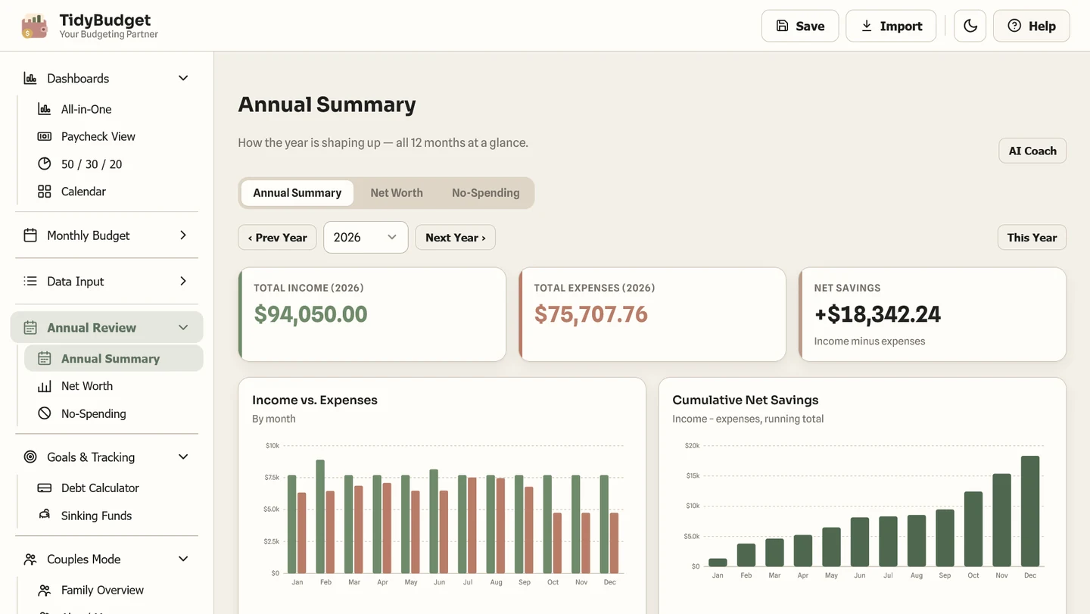
Task: Open Annual Summary in the sidebar
Action: (x=114, y=358)
